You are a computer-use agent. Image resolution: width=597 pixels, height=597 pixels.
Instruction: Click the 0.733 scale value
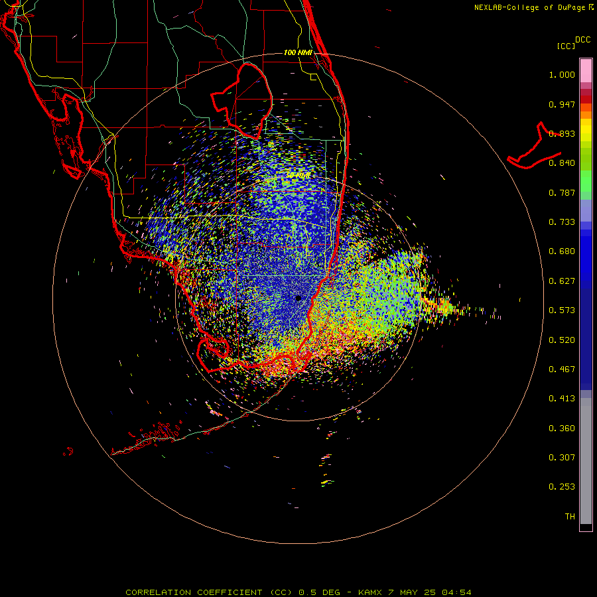[562, 222]
